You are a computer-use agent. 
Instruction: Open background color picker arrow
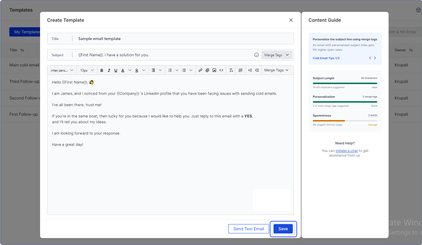click(x=144, y=70)
